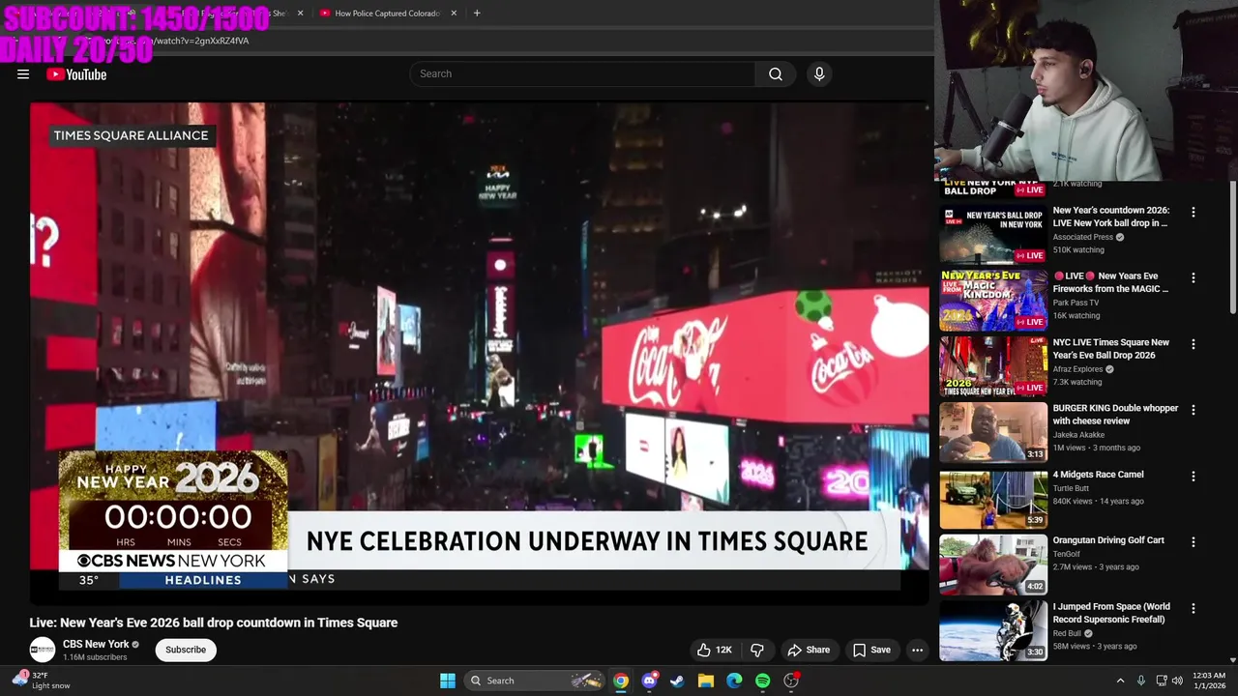Play the orangutan golf cart thumbnail

[993, 565]
